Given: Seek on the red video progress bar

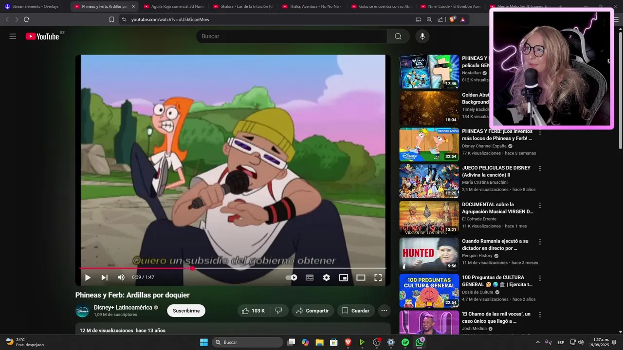Looking at the screenshot, I should tap(233, 268).
